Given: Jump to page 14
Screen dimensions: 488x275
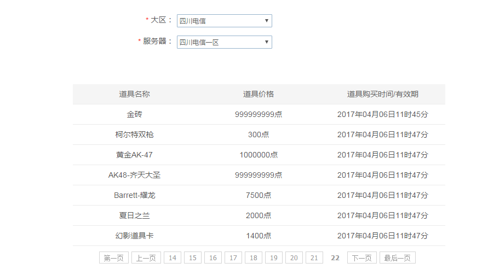Looking at the screenshot, I should (173, 258).
